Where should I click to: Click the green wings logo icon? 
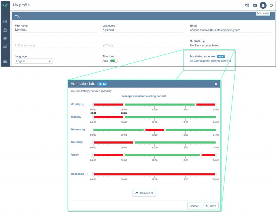tap(5, 5)
